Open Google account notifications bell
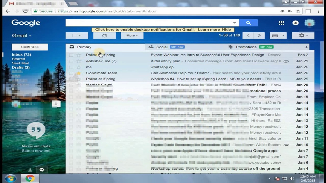The image size is (326, 183). coord(295,23)
